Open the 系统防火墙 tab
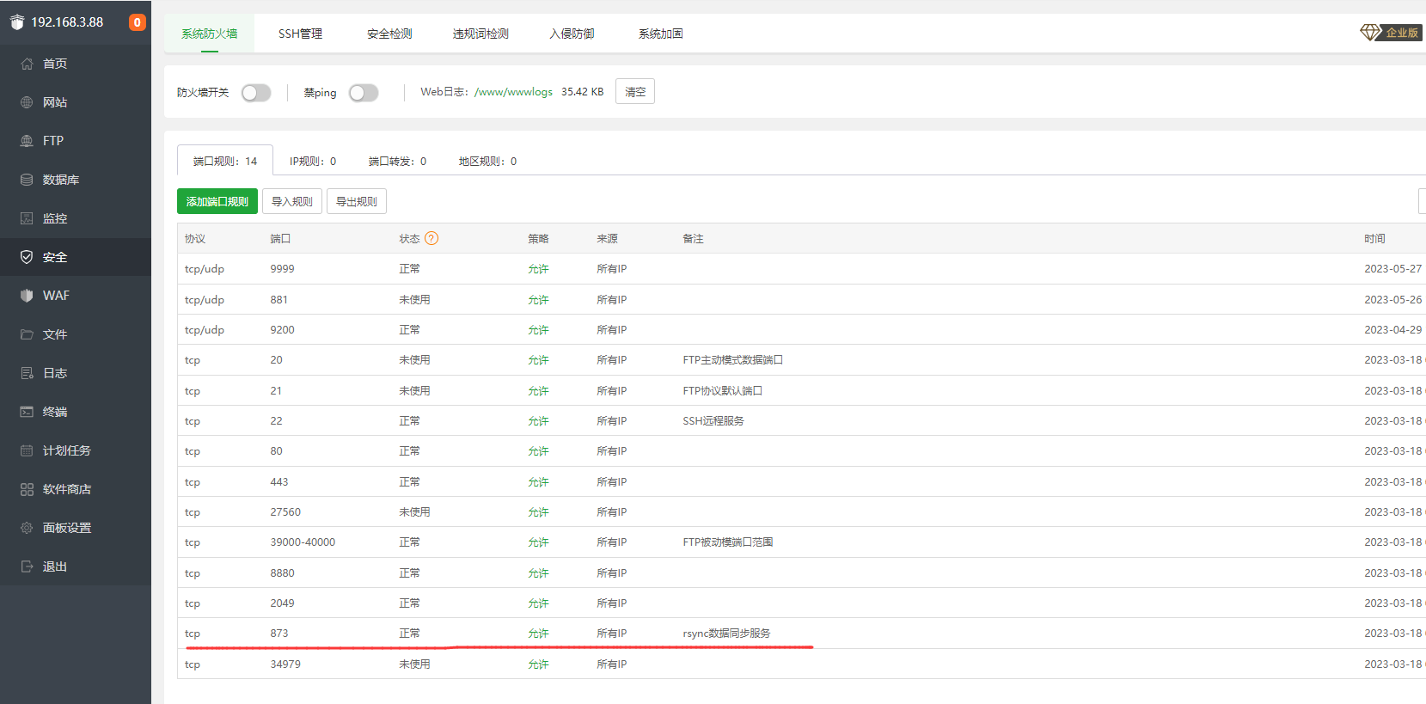This screenshot has width=1426, height=704. pyautogui.click(x=209, y=34)
